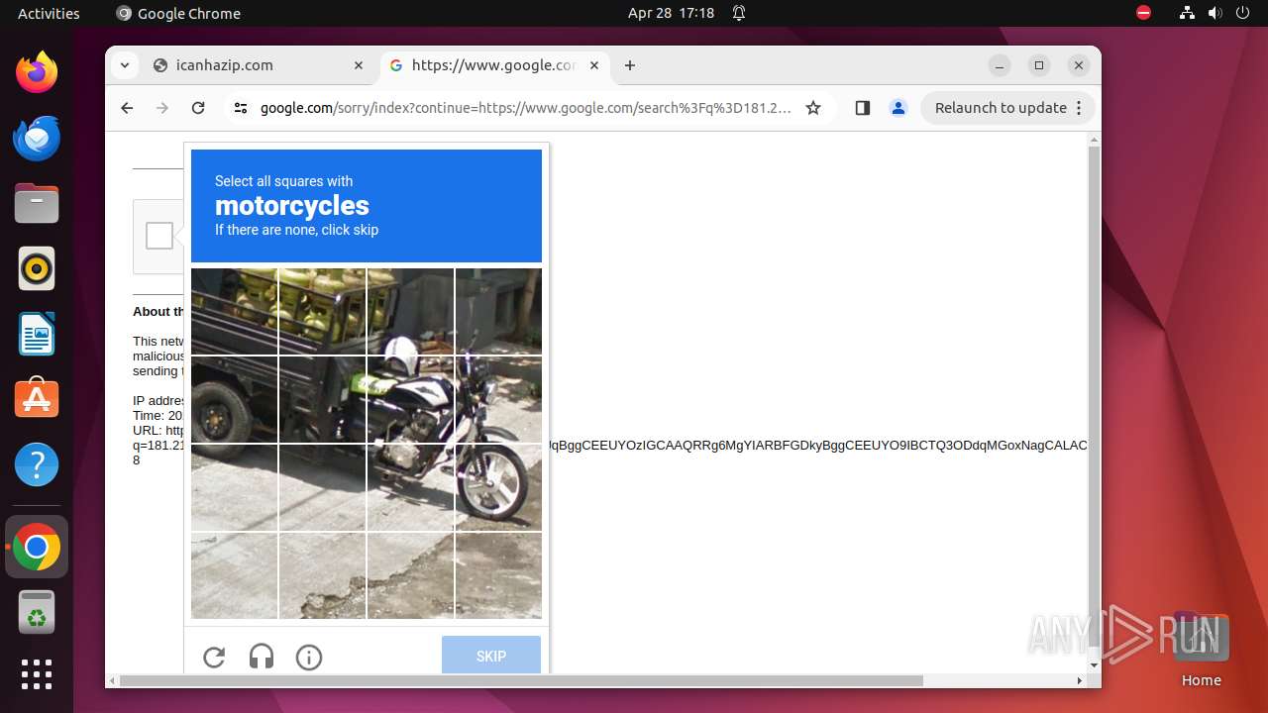Show Applications grid

[x=37, y=674]
